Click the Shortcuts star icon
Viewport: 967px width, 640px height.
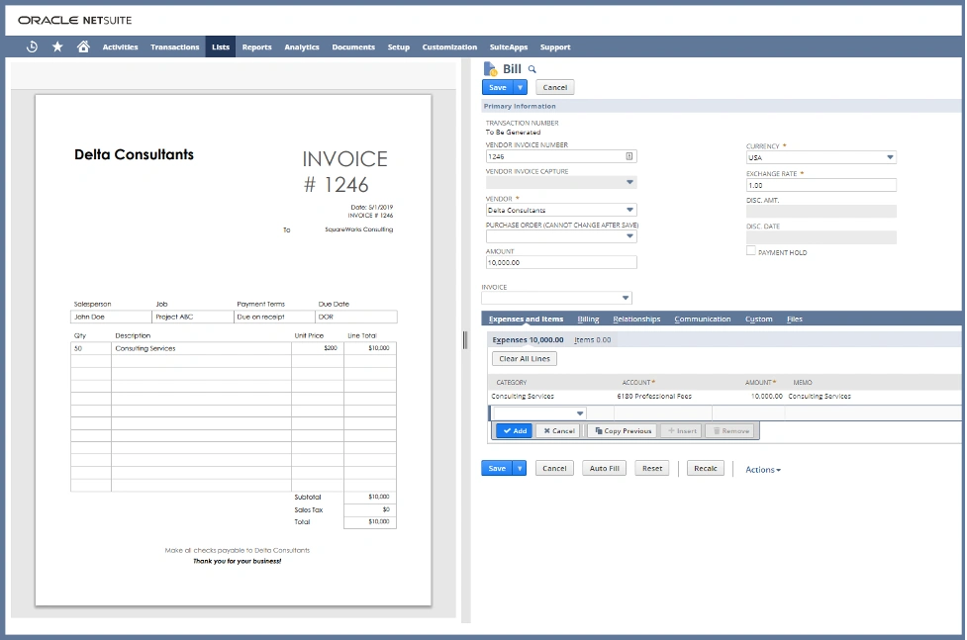coord(57,46)
